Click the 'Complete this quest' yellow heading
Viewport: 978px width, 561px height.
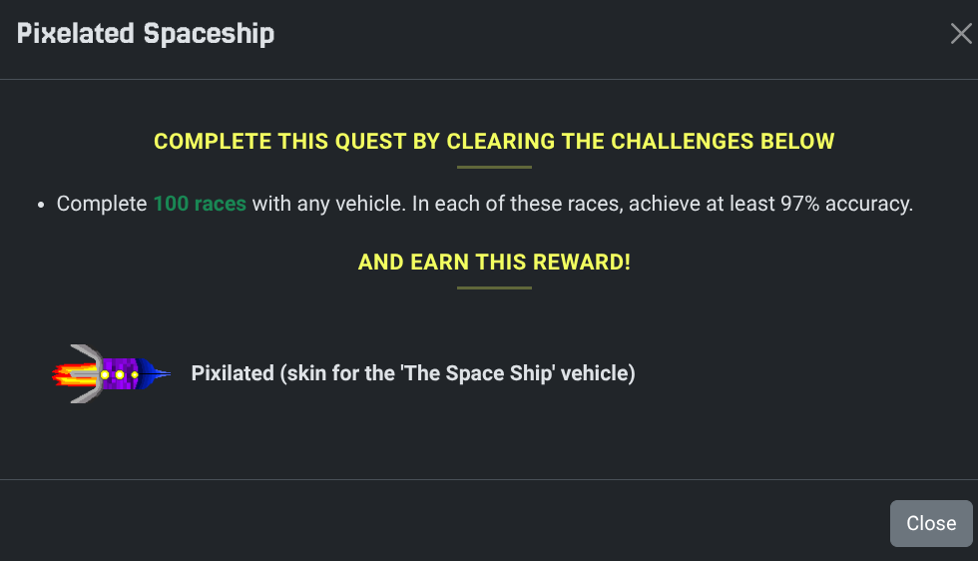coord(494,141)
